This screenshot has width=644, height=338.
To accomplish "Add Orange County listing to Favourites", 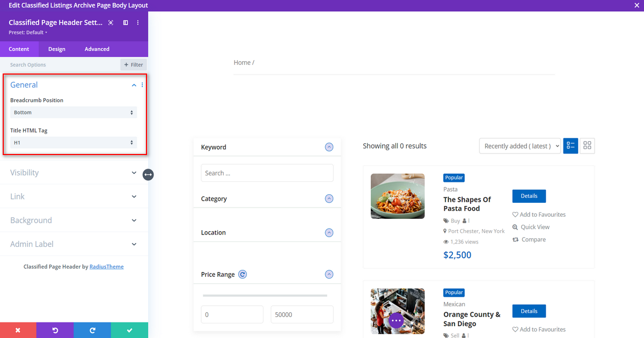I will click(539, 329).
